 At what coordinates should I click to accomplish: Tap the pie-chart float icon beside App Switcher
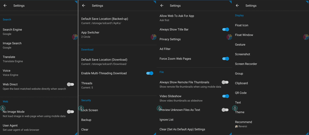click(153, 37)
